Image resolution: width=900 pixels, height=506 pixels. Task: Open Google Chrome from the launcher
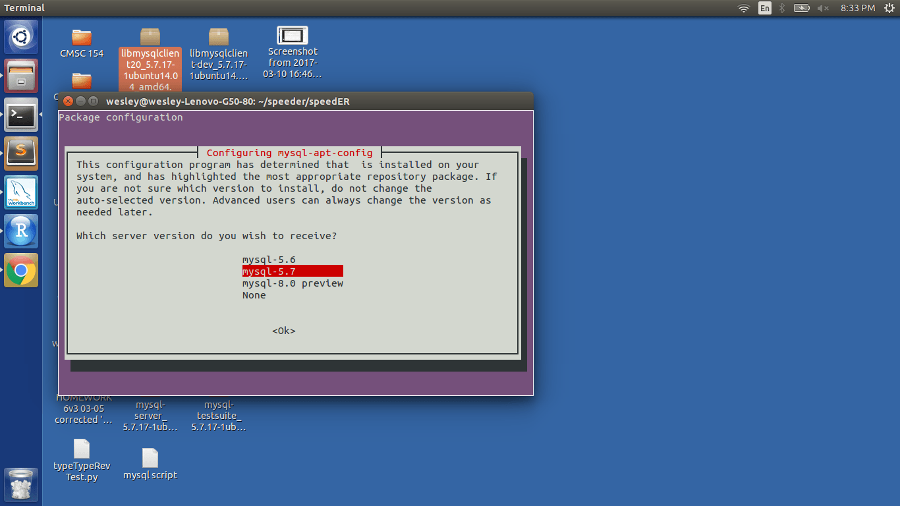coord(21,270)
